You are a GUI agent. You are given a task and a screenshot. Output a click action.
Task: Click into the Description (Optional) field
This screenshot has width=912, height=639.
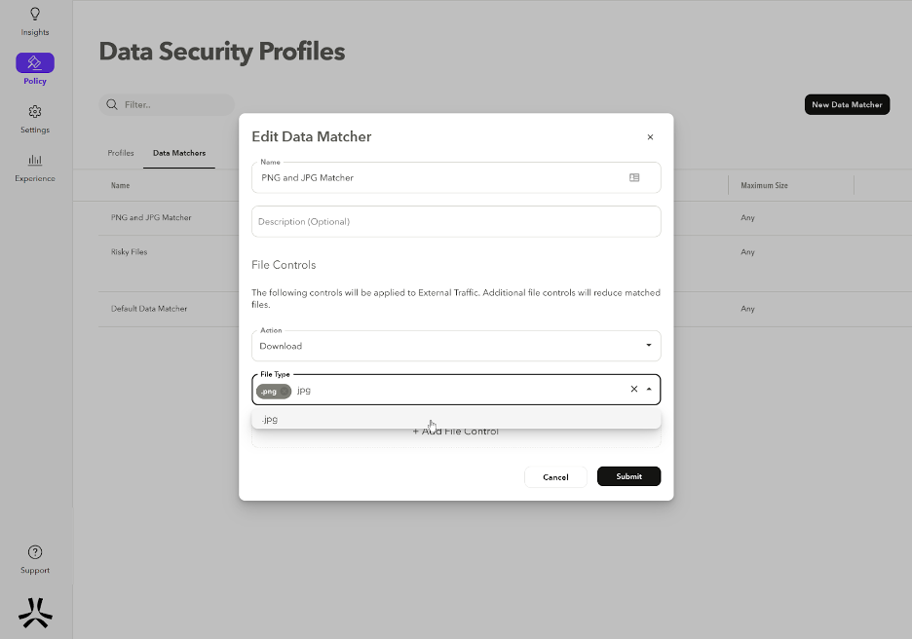[456, 221]
